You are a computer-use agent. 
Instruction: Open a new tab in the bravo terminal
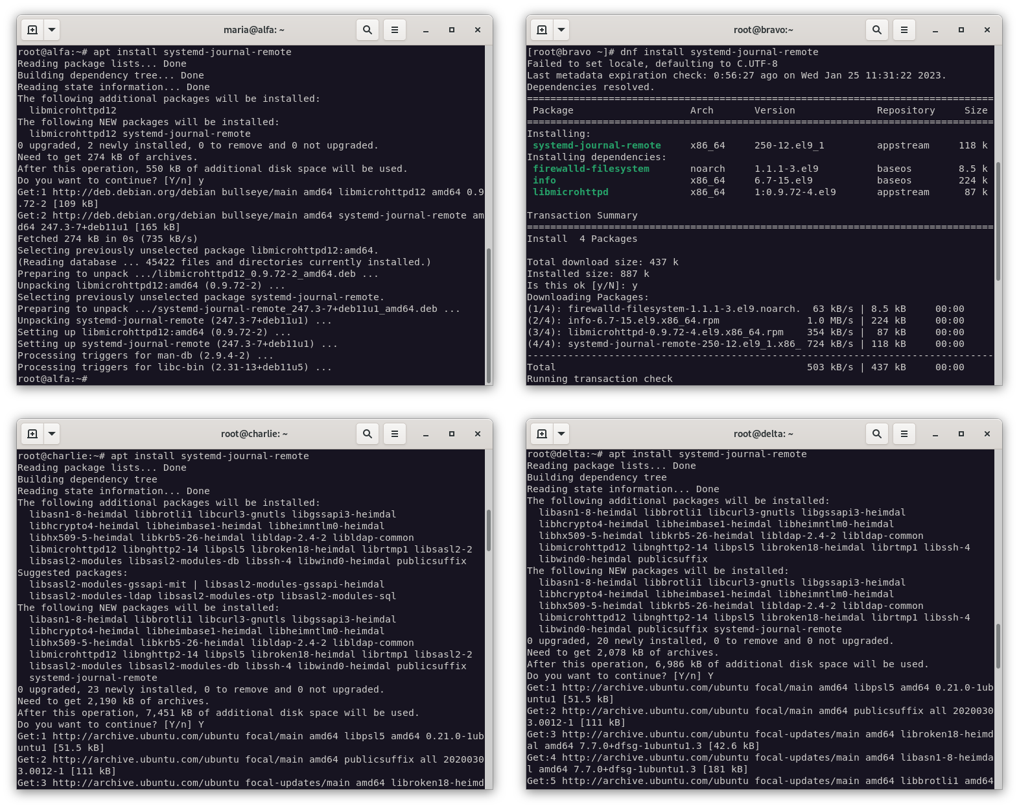542,30
